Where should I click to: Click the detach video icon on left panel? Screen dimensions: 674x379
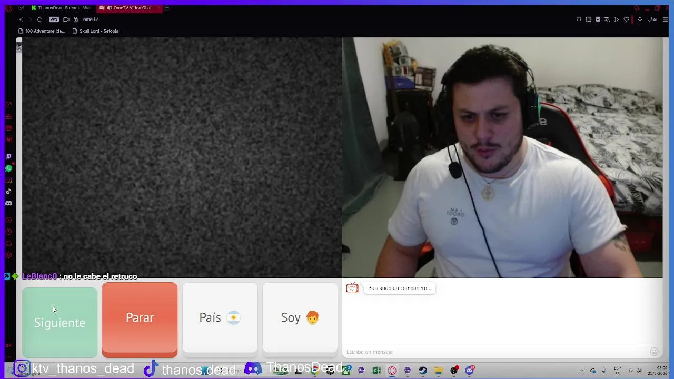(19, 47)
